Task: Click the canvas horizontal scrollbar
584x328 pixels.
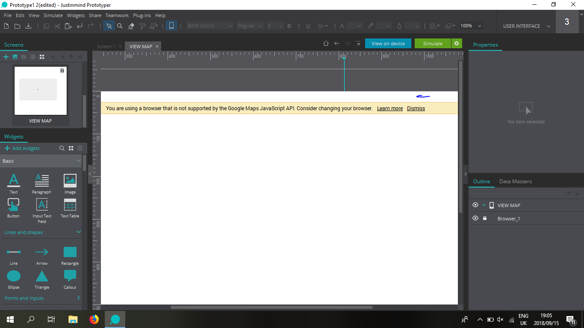Action: click(271, 307)
